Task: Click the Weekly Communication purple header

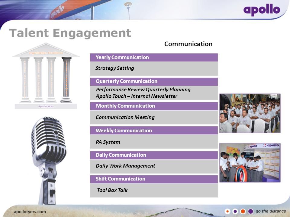Action: (154, 131)
